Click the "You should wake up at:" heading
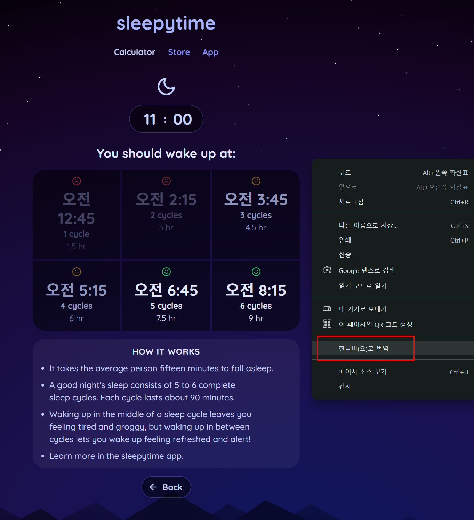The width and height of the screenshot is (474, 520). click(166, 154)
